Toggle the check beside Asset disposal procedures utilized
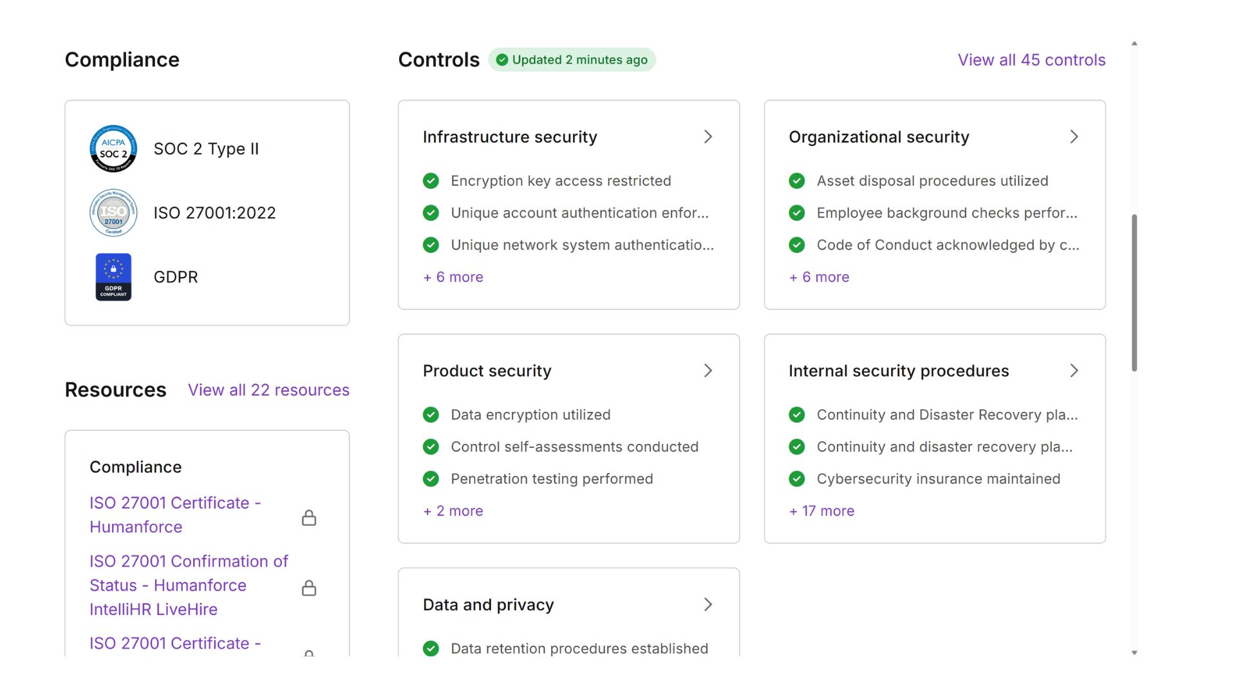Image resolution: width=1236 pixels, height=695 pixels. point(796,181)
